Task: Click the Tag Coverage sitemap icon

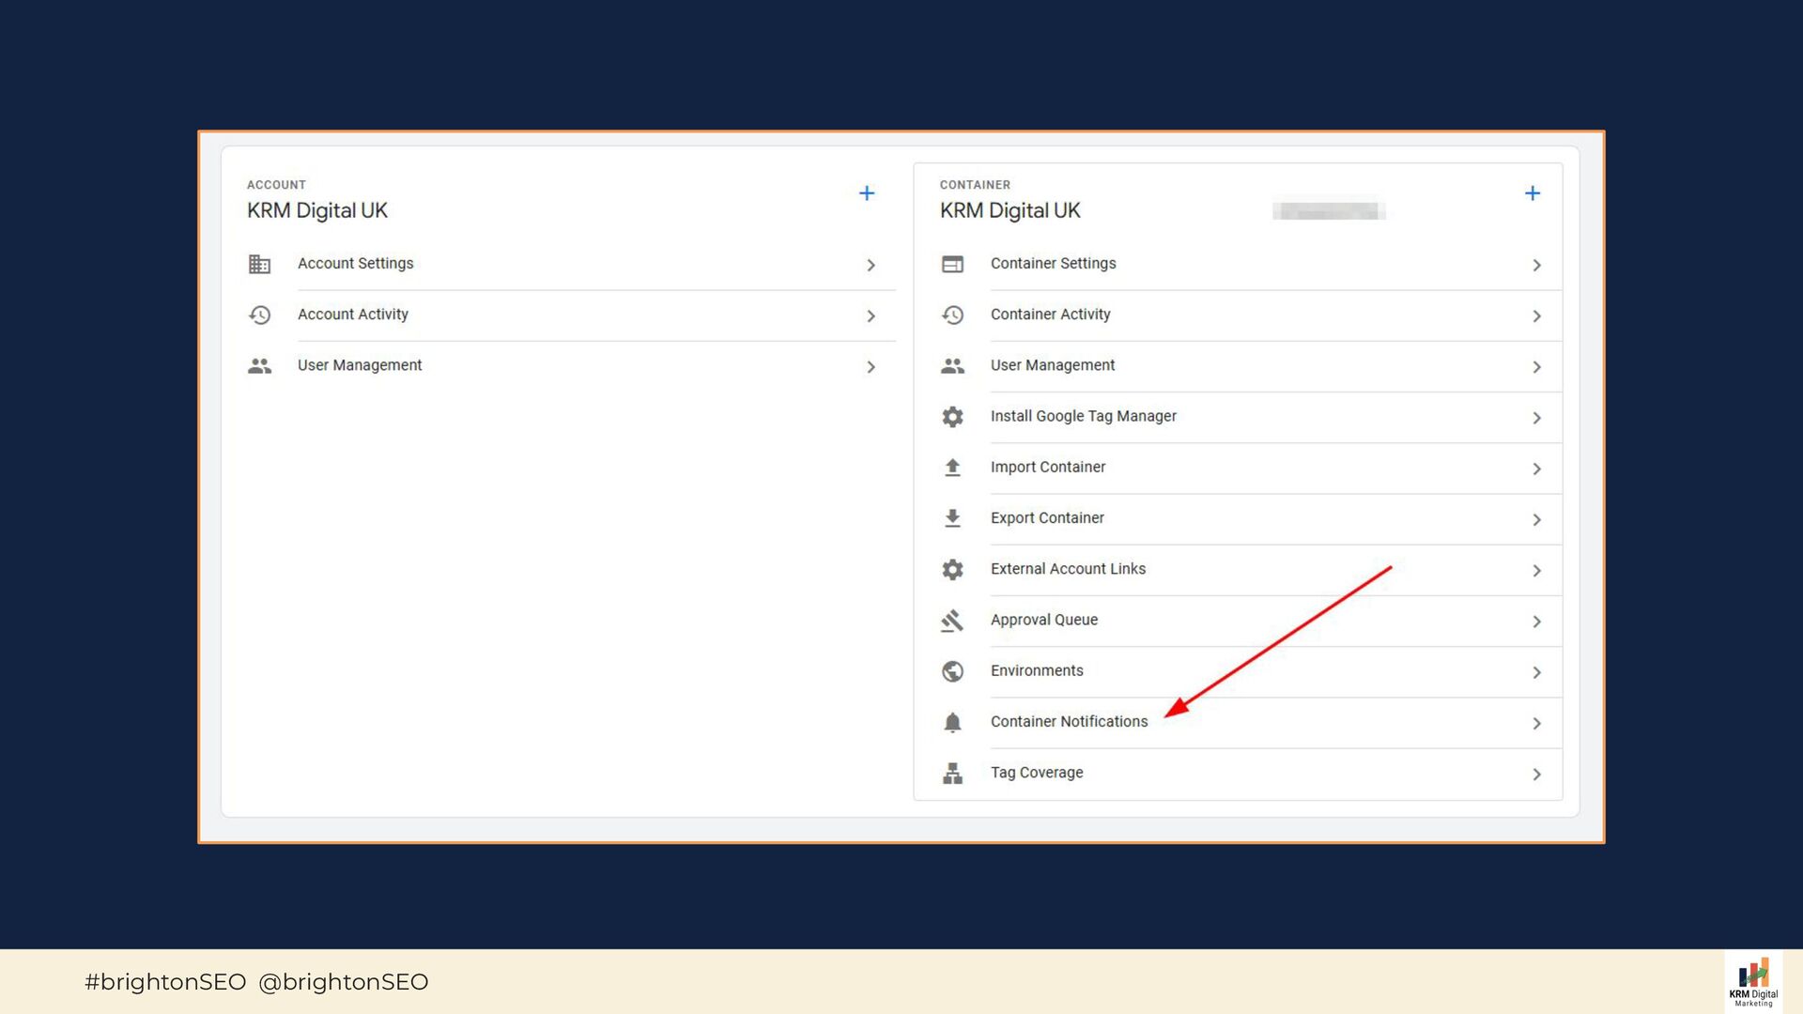Action: click(952, 774)
